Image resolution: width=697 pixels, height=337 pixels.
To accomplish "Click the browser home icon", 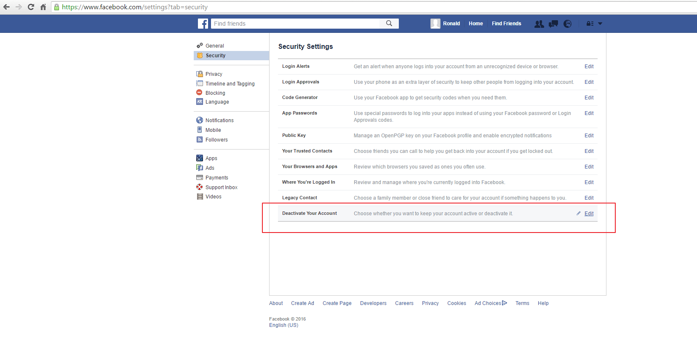I will [43, 7].
